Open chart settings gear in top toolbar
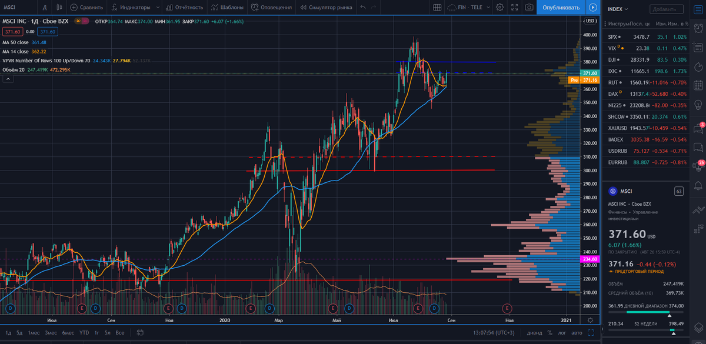 (x=499, y=8)
